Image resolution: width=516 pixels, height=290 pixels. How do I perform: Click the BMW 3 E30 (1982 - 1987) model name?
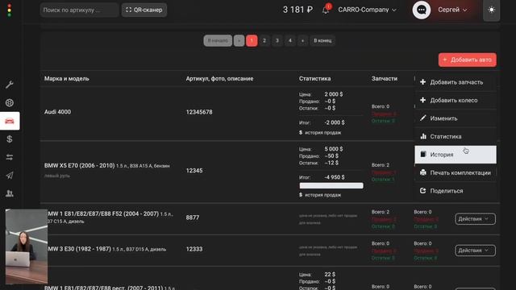pyautogui.click(x=79, y=249)
